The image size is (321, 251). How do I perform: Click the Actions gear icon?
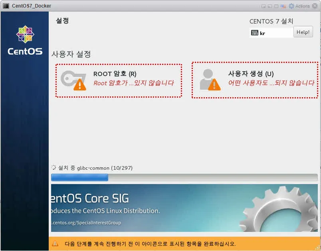click(x=291, y=6)
